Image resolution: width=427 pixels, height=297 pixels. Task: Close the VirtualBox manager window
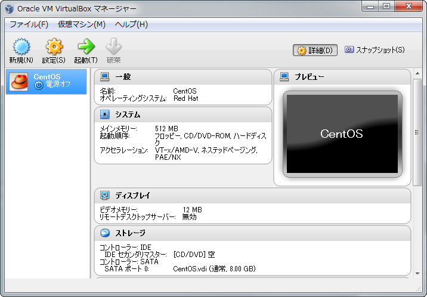(x=409, y=7)
